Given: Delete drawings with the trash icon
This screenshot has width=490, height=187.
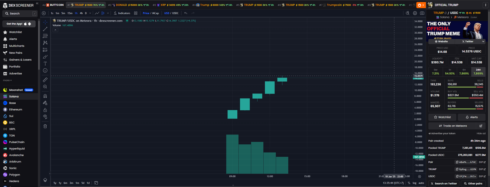Looking at the screenshot, I should pos(45,126).
